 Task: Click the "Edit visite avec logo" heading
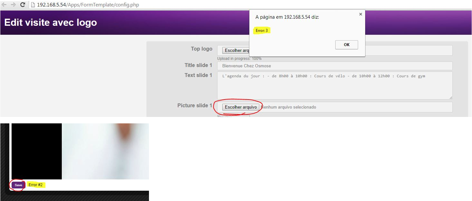pyautogui.click(x=51, y=23)
